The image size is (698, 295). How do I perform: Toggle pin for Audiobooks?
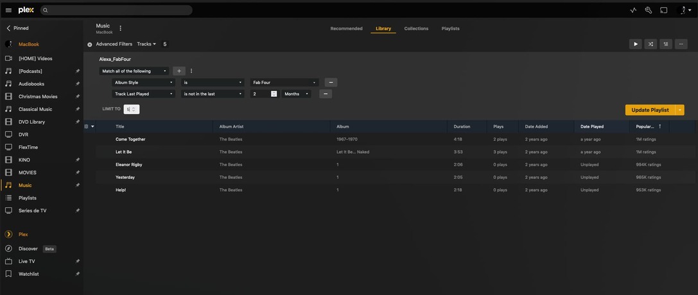coord(78,83)
